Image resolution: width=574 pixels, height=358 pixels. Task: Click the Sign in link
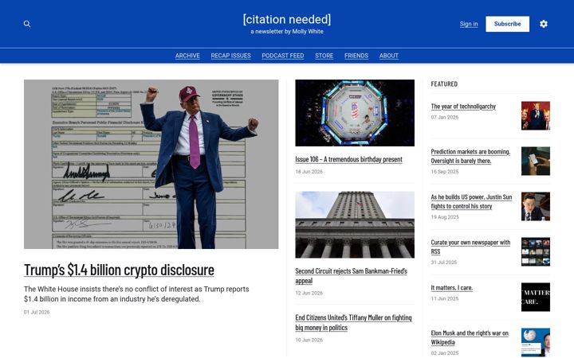point(469,24)
